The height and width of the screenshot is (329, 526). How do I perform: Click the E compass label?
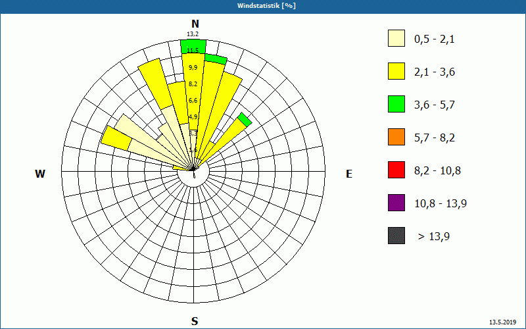[x=349, y=174]
